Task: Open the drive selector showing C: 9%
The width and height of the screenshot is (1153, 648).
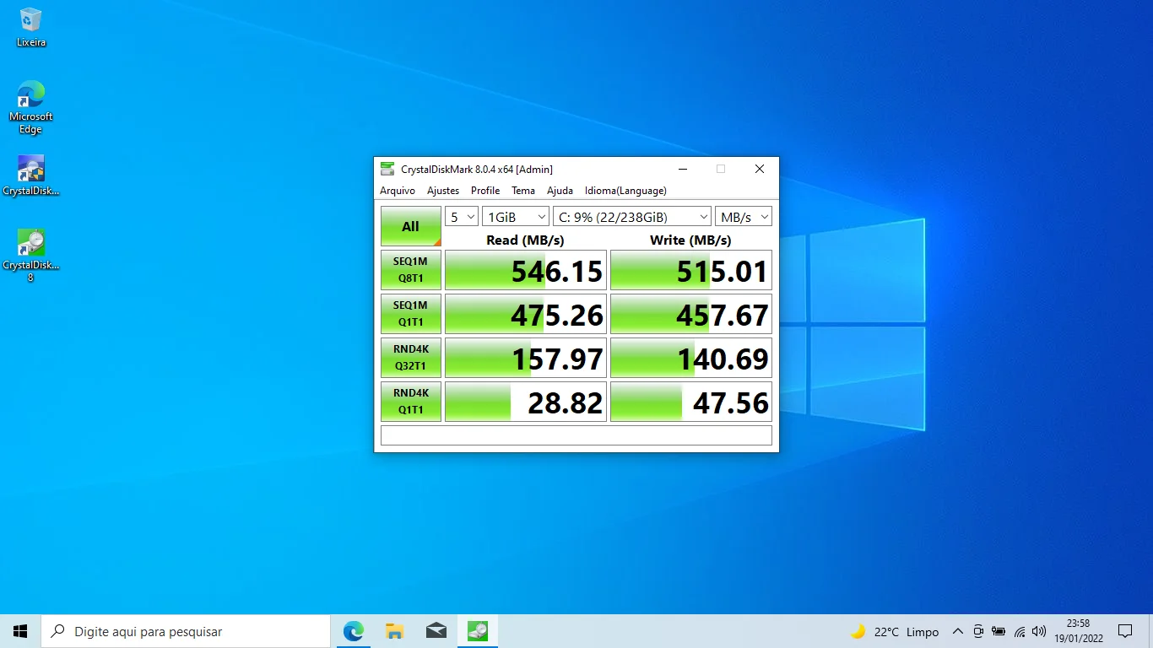Action: 631,217
